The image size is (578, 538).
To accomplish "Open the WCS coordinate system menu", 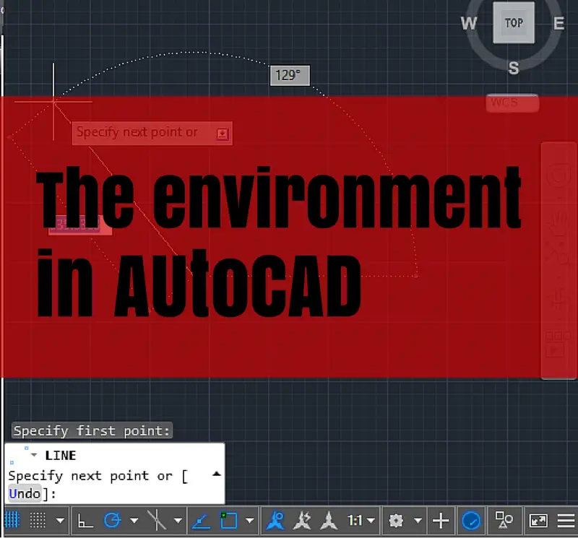I will click(x=512, y=103).
